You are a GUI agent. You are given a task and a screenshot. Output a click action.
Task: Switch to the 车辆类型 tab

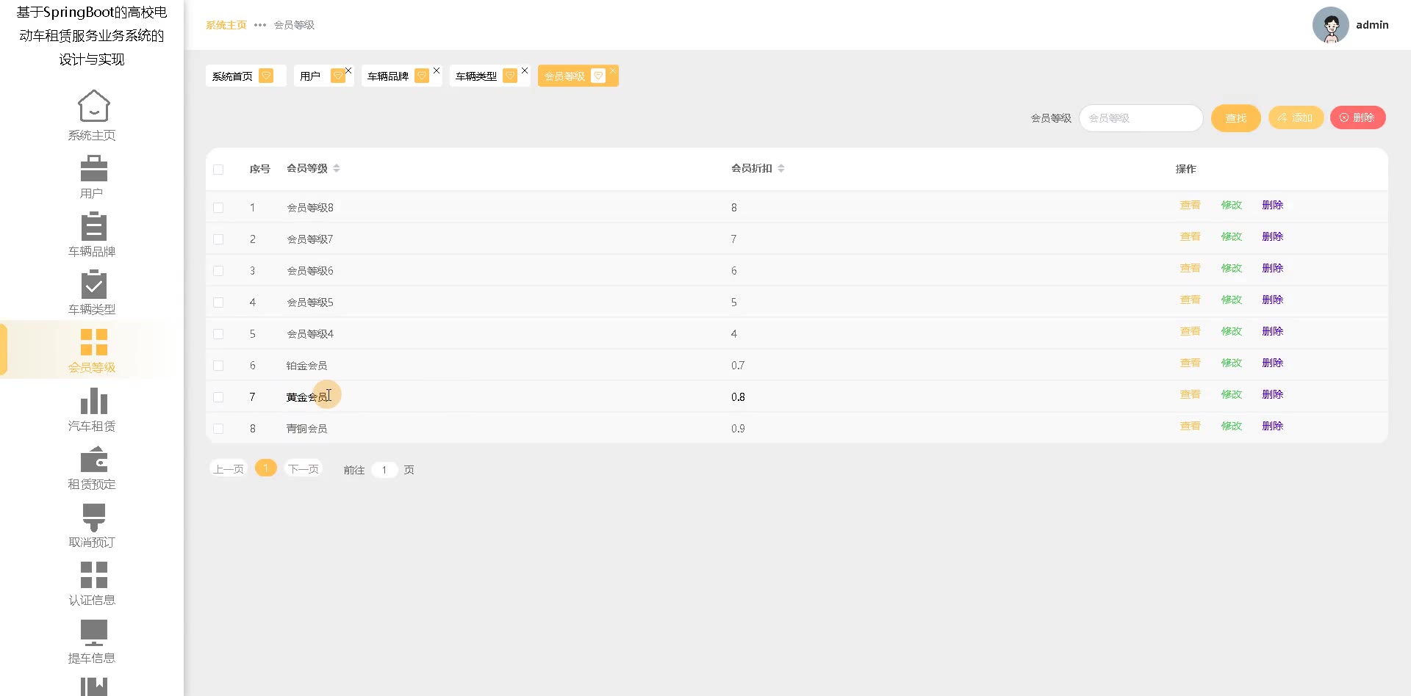[489, 76]
